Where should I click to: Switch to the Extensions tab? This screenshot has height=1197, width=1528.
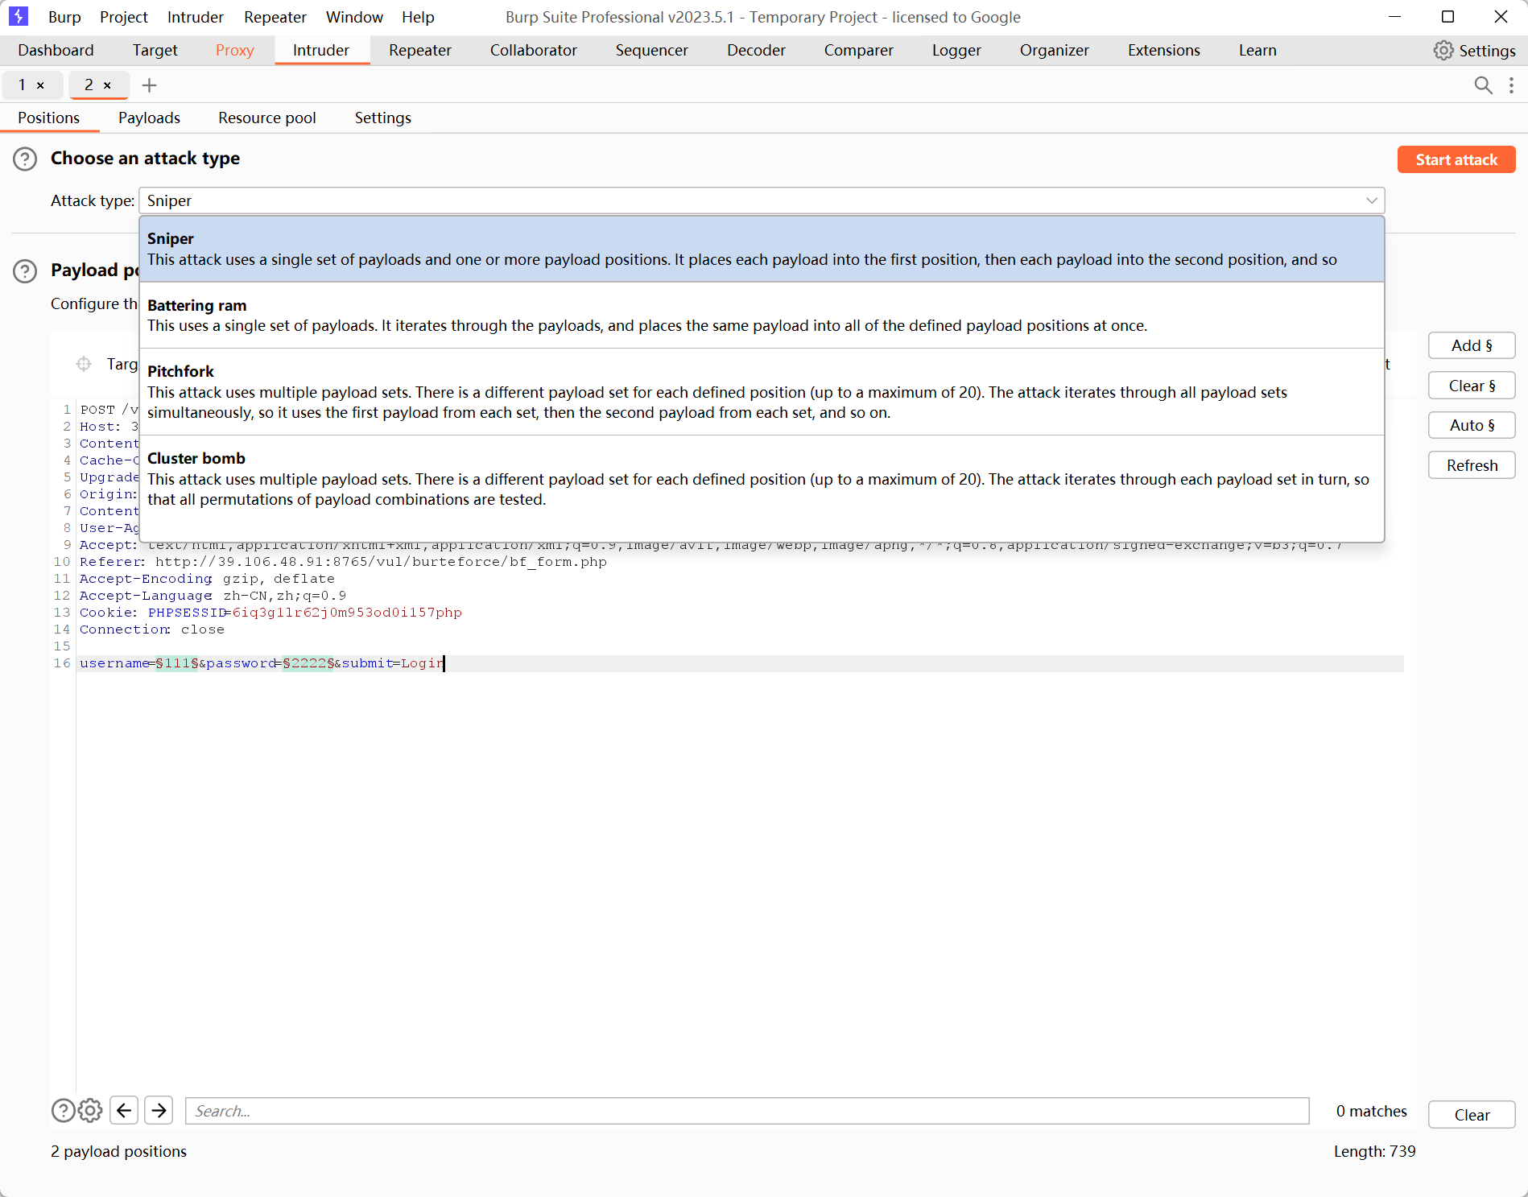1164,50
